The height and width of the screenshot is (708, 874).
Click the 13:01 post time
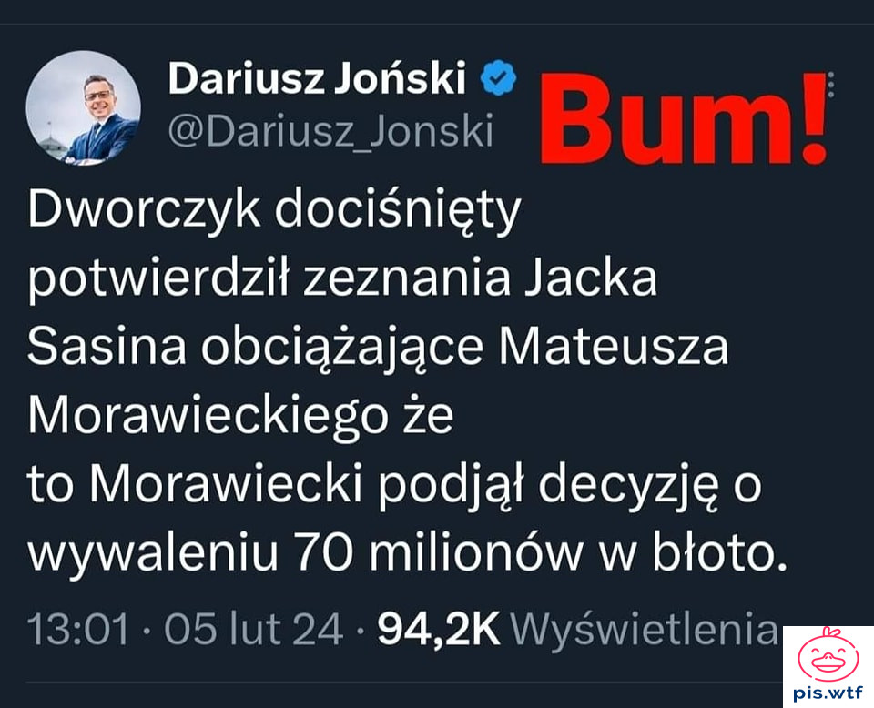pyautogui.click(x=78, y=630)
